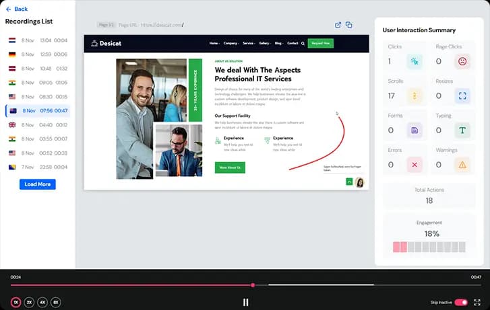Click green Request Now button

(321, 43)
